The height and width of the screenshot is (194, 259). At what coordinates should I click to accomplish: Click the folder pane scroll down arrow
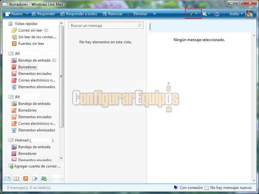pos(61,158)
